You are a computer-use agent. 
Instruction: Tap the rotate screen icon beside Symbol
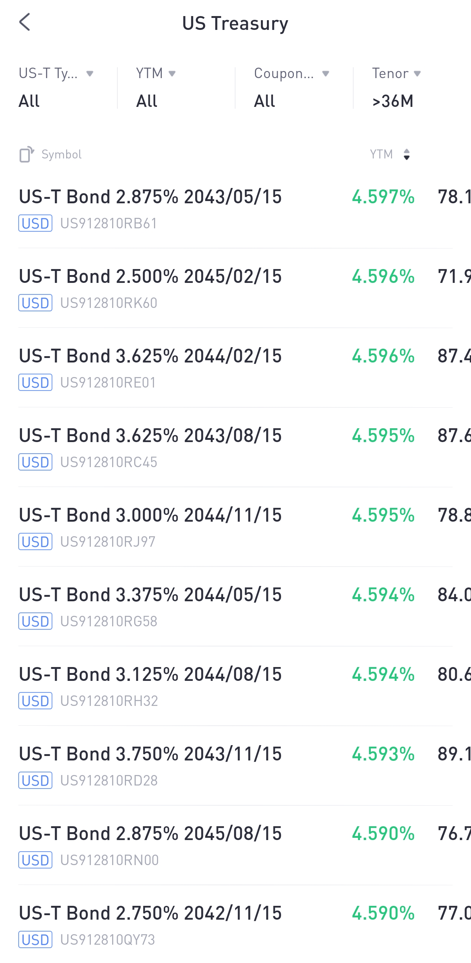(27, 154)
